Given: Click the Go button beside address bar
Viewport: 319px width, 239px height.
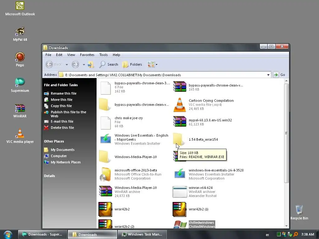Looking at the screenshot, I should tap(279, 75).
